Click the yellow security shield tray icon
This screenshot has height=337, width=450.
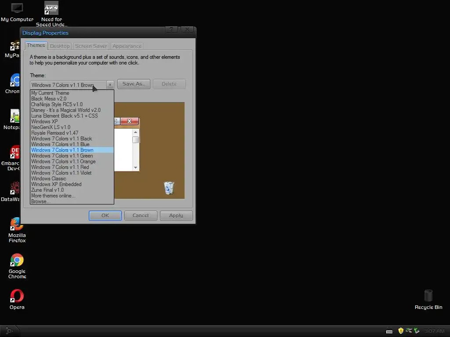tap(401, 331)
